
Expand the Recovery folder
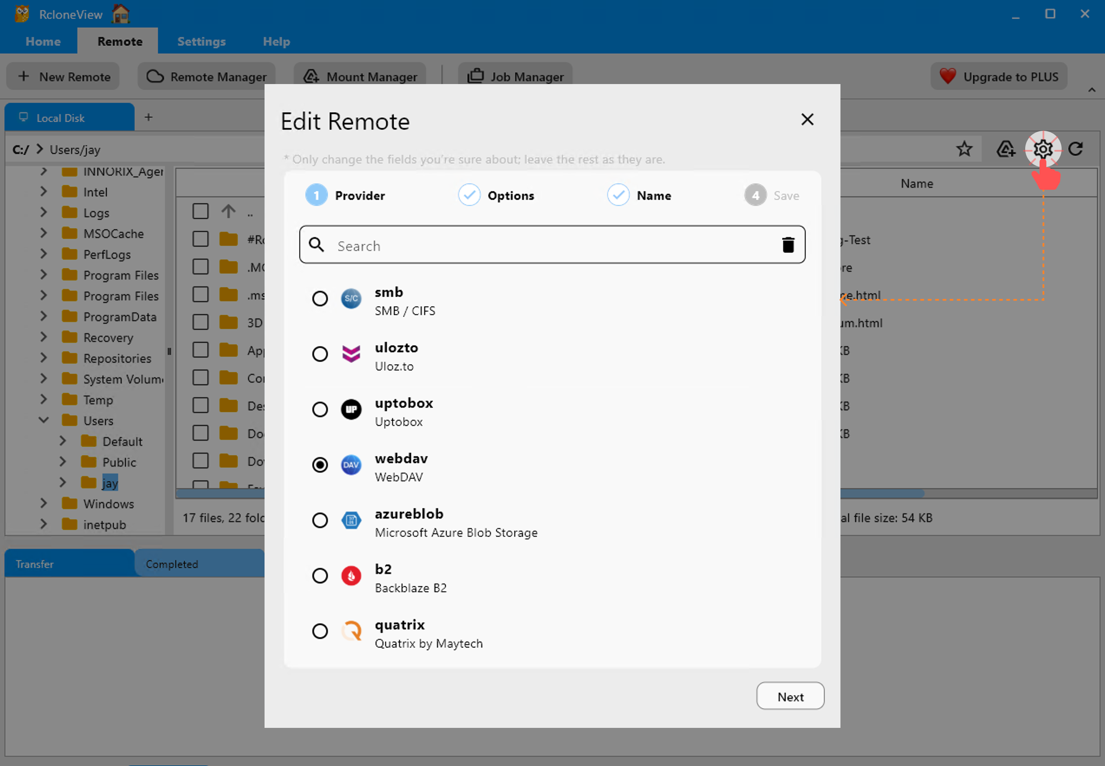pyautogui.click(x=43, y=338)
